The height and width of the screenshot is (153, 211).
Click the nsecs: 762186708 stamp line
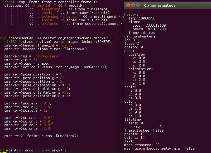[149, 29]
